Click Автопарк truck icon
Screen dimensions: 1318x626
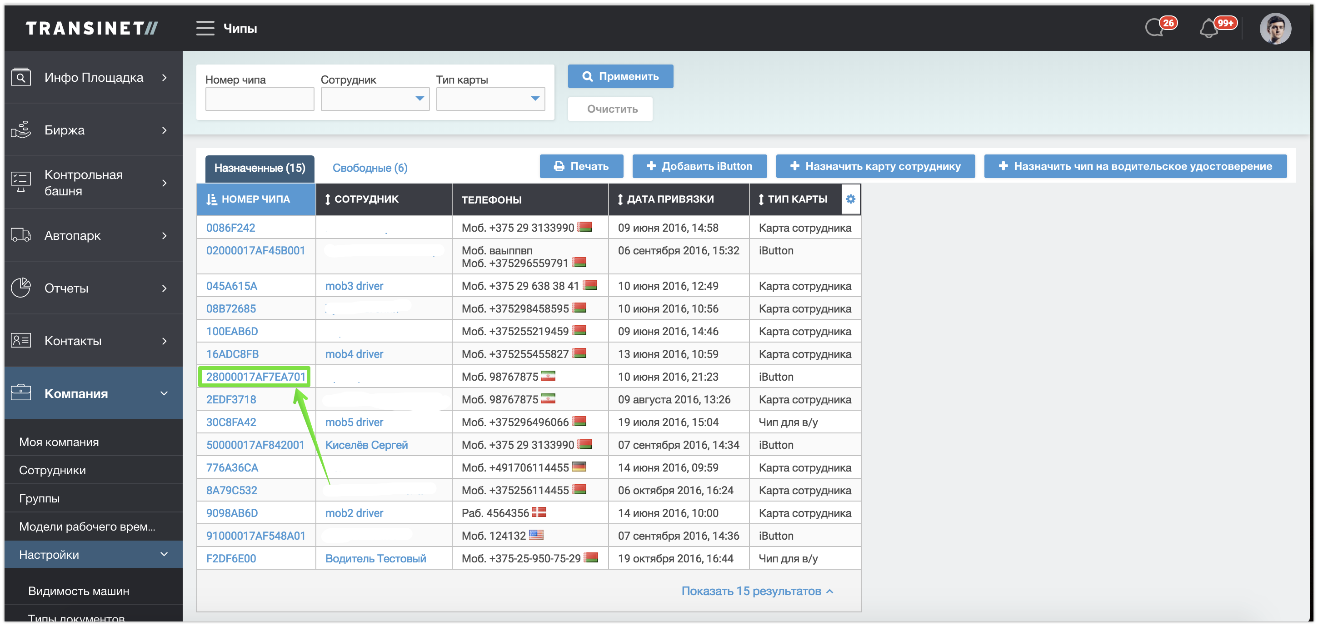click(x=21, y=235)
